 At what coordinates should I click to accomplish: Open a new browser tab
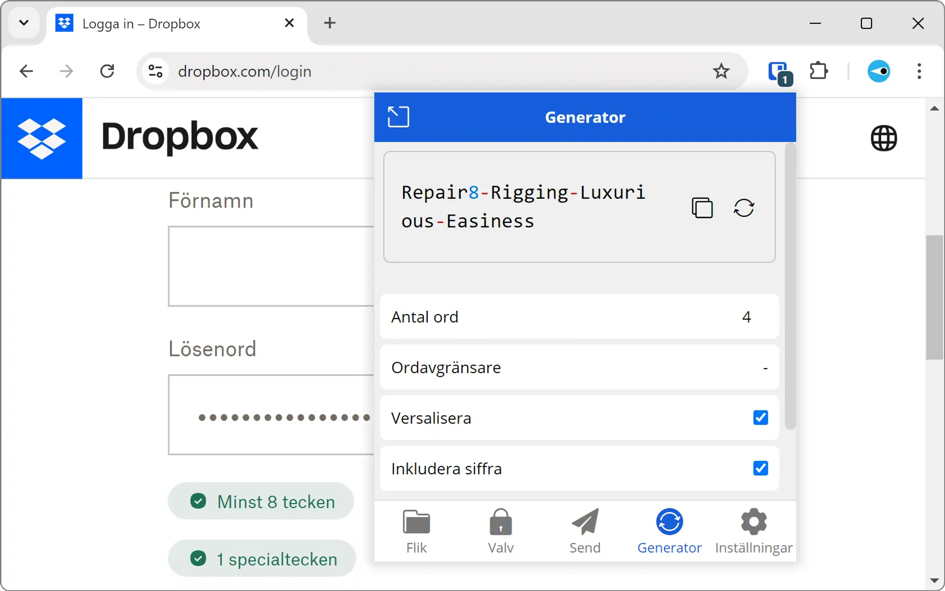point(329,23)
